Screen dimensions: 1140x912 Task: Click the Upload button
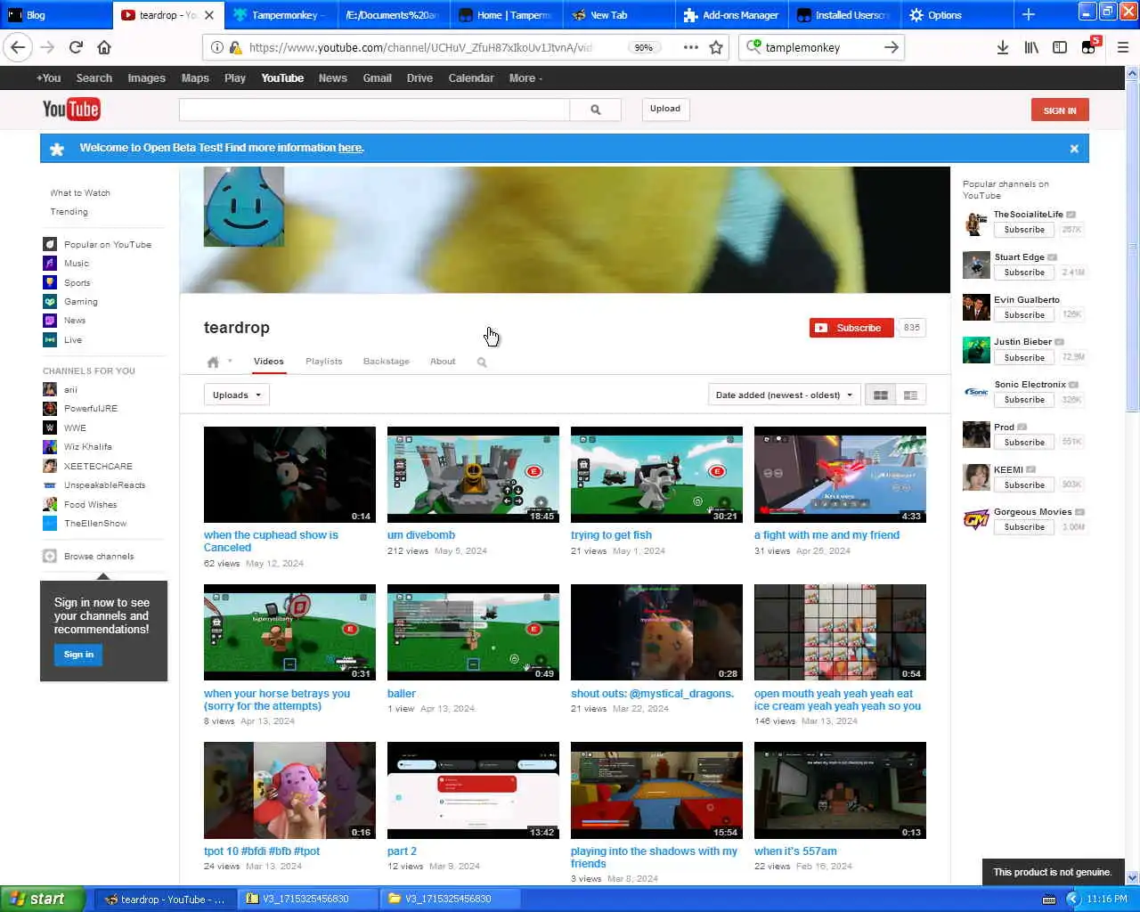pyautogui.click(x=665, y=109)
